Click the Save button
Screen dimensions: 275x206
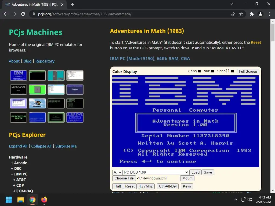point(208,172)
